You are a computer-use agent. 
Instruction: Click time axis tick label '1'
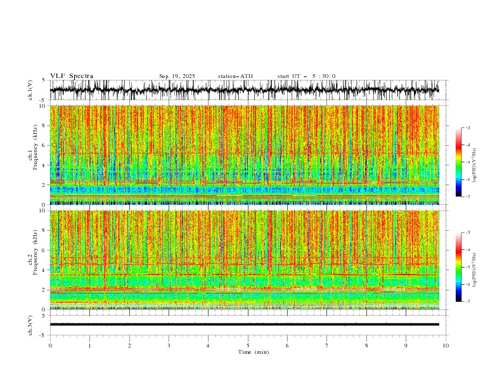click(x=89, y=346)
